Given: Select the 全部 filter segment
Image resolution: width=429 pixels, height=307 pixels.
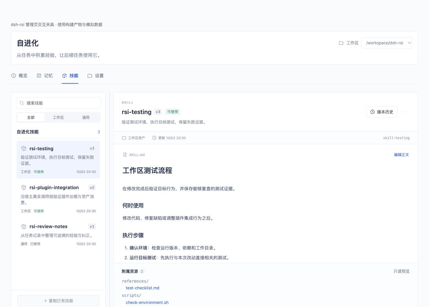Looking at the screenshot, I should coord(31,117).
